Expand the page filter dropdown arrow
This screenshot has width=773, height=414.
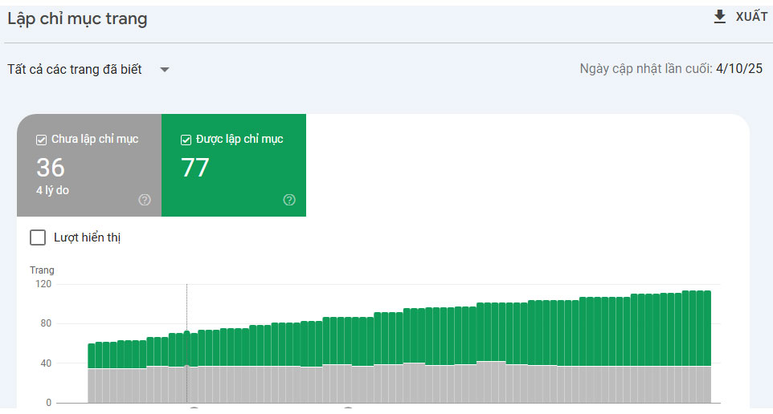(x=165, y=70)
